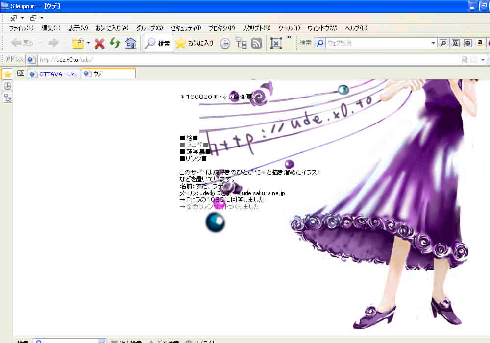Search with the Amazon icon
This screenshot has height=343, width=490.
(480, 43)
